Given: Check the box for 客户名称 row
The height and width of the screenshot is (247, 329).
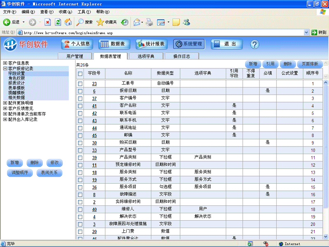Looking at the screenshot, I should click(80, 106).
